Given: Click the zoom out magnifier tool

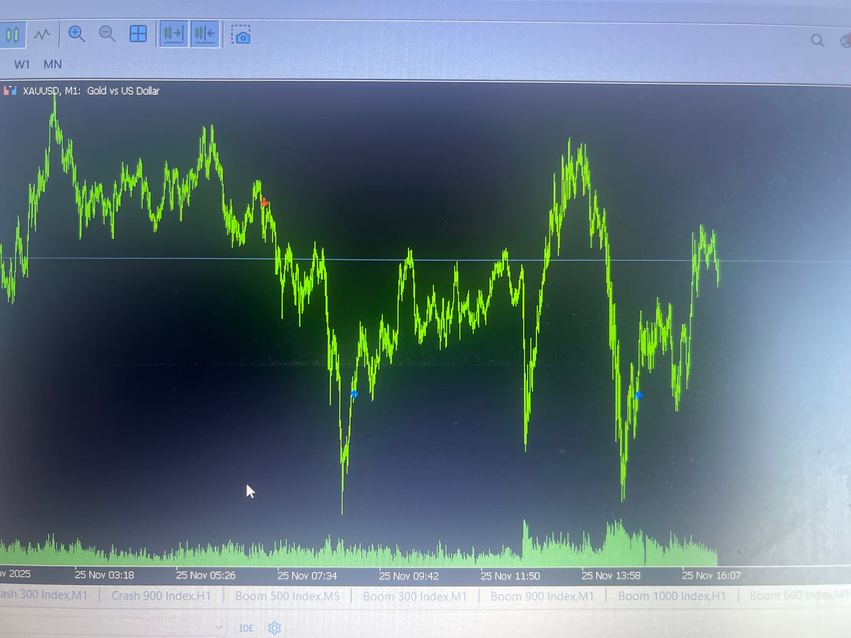Looking at the screenshot, I should 107,34.
